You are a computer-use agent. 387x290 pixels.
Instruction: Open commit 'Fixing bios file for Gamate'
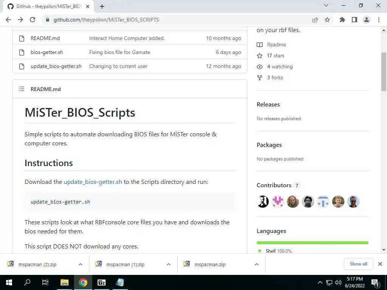(119, 52)
